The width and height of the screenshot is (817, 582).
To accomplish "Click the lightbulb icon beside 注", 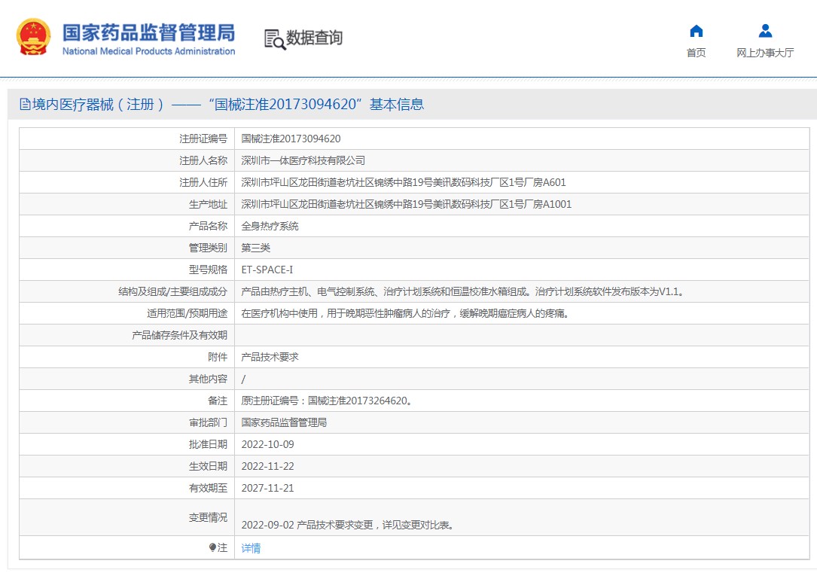I will coord(212,547).
